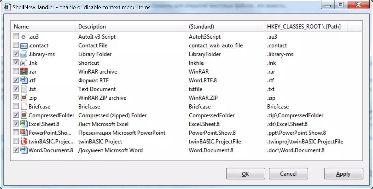This screenshot has height=189, width=373.
Task: Click 'WinRAR ZIP archive' description
Action: click(102, 98)
